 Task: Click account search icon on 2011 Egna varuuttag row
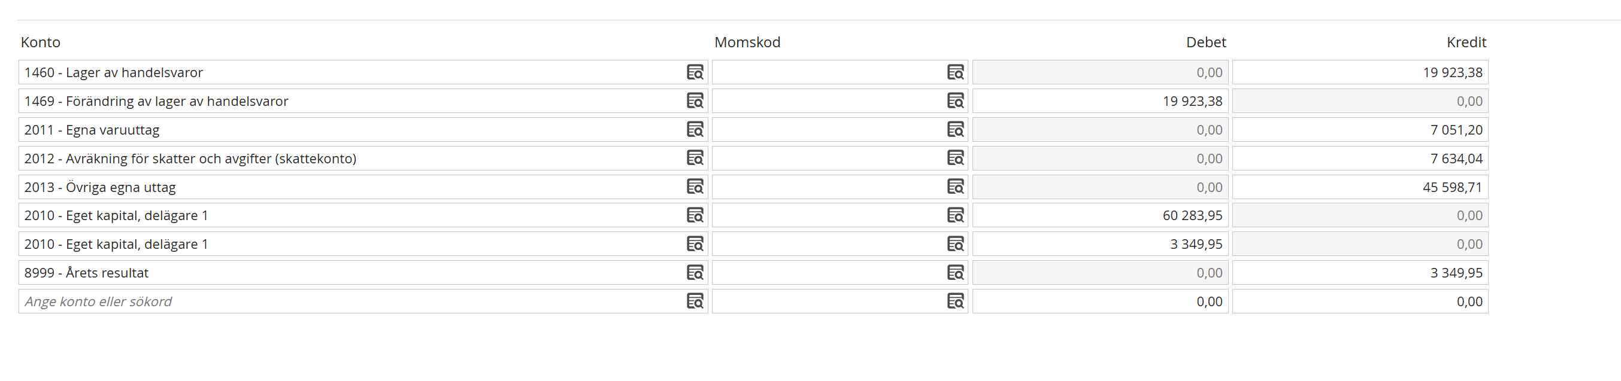pyautogui.click(x=695, y=130)
